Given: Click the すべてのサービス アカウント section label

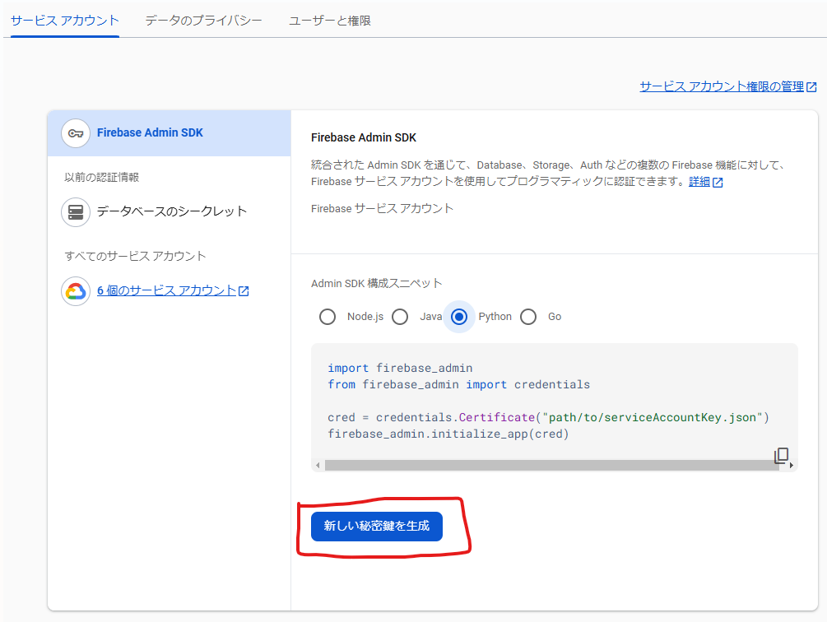Looking at the screenshot, I should click(135, 256).
